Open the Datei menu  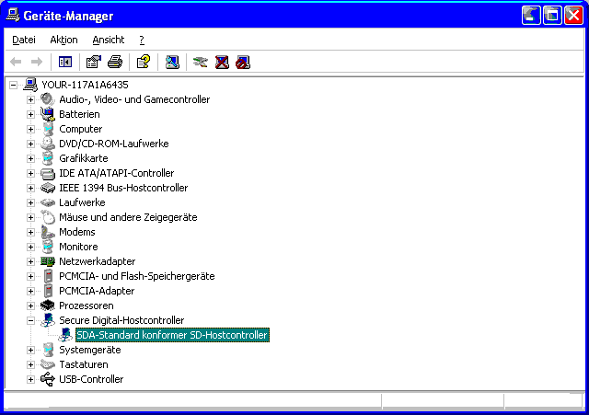pos(24,40)
